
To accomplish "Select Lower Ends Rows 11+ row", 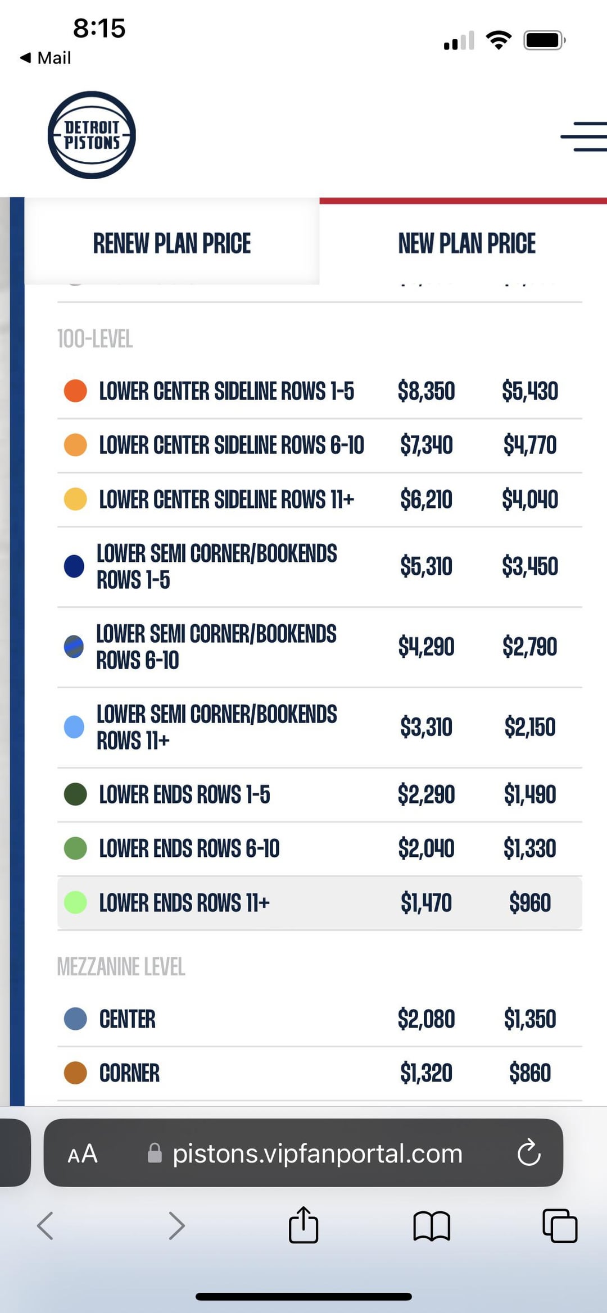I will click(319, 903).
